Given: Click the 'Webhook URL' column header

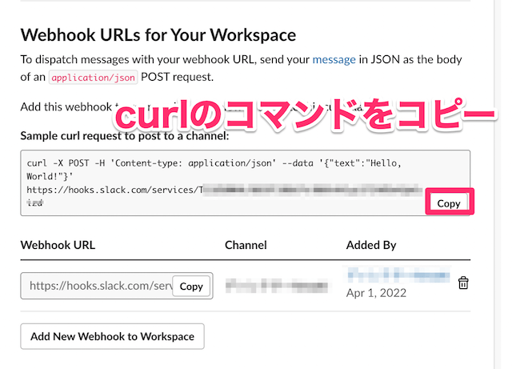Looking at the screenshot, I should click(x=58, y=245).
